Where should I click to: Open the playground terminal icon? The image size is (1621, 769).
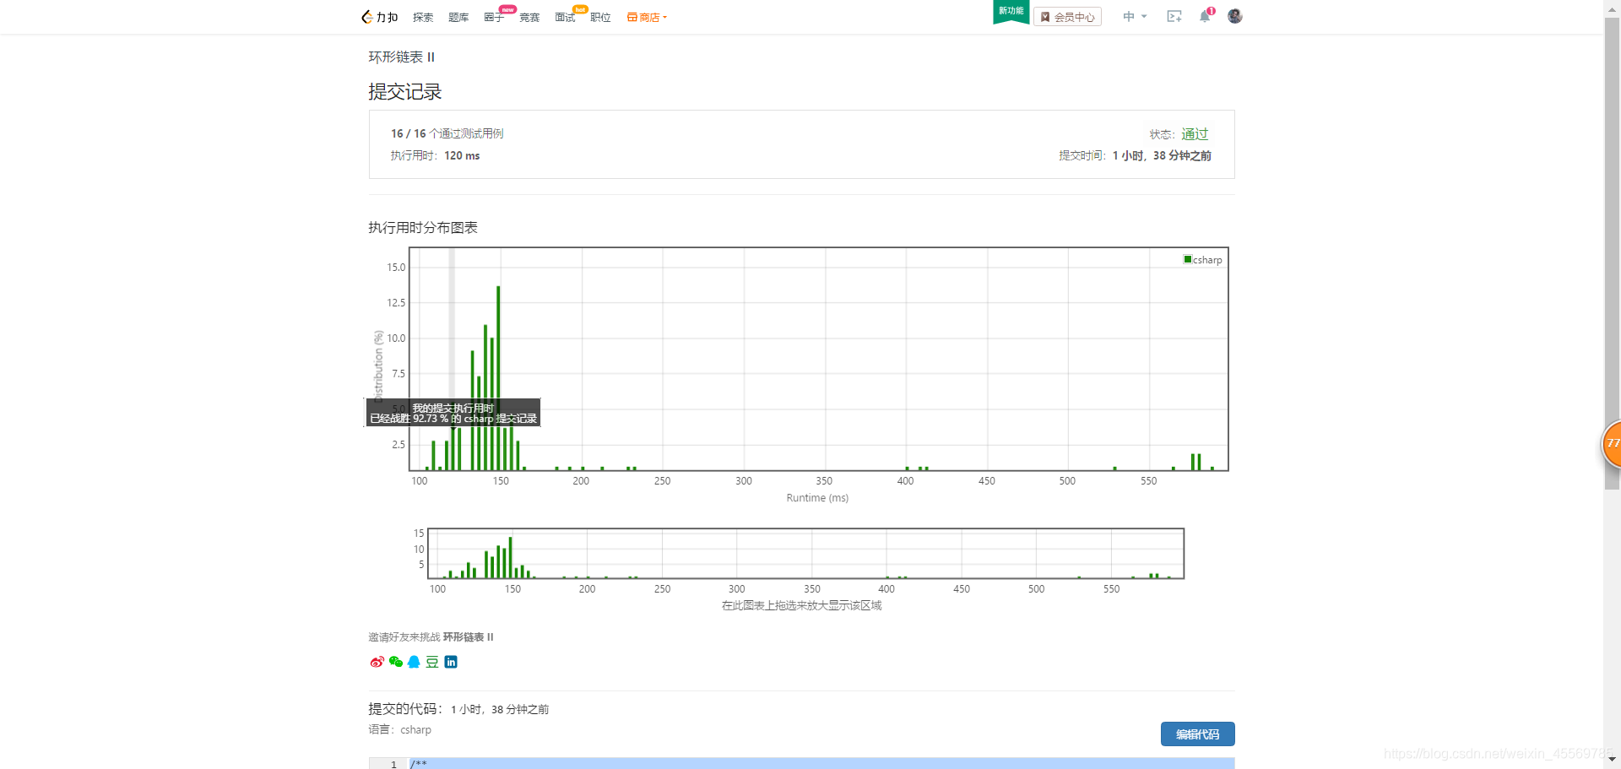[x=1174, y=17]
